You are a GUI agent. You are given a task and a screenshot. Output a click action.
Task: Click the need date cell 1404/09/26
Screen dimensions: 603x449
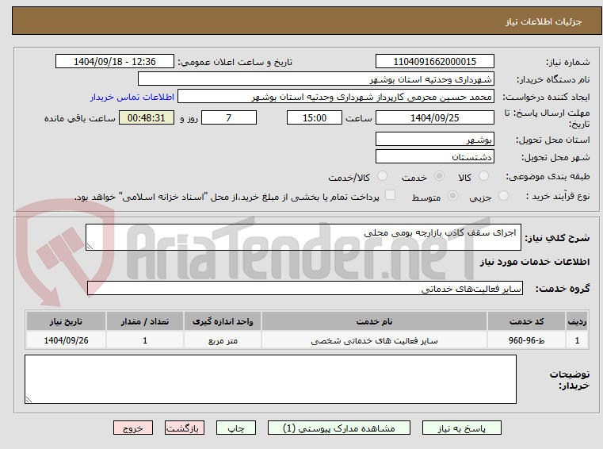coord(66,340)
